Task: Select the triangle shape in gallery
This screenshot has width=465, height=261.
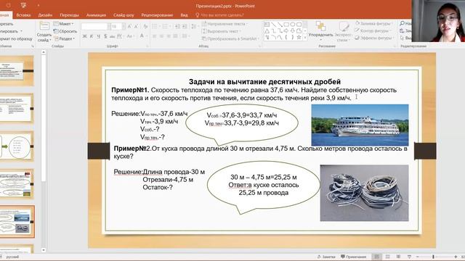Action: click(267, 30)
